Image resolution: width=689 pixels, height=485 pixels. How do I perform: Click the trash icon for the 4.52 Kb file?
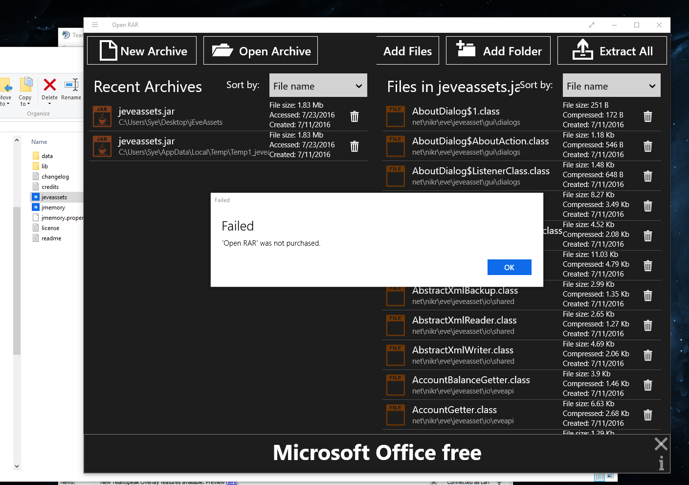[648, 236]
